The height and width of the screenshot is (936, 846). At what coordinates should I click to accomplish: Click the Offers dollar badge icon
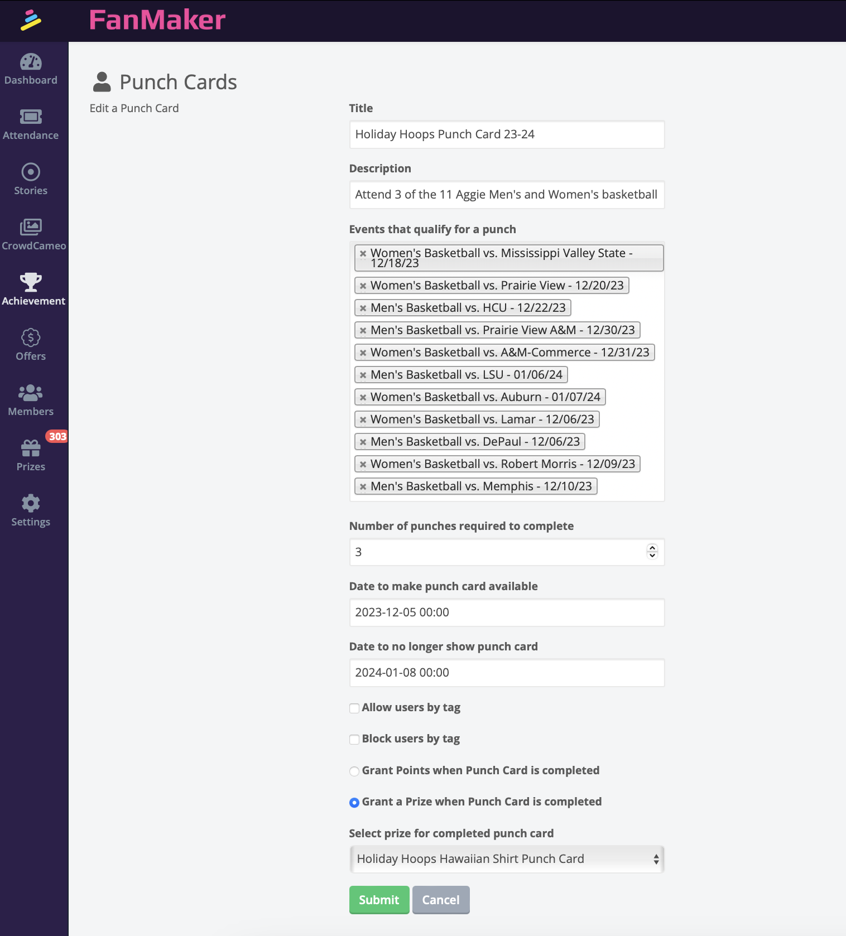click(x=31, y=337)
